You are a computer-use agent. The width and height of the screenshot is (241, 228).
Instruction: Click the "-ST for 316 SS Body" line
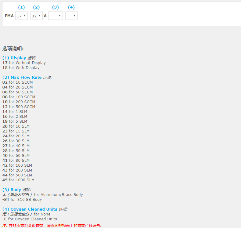[22, 199]
